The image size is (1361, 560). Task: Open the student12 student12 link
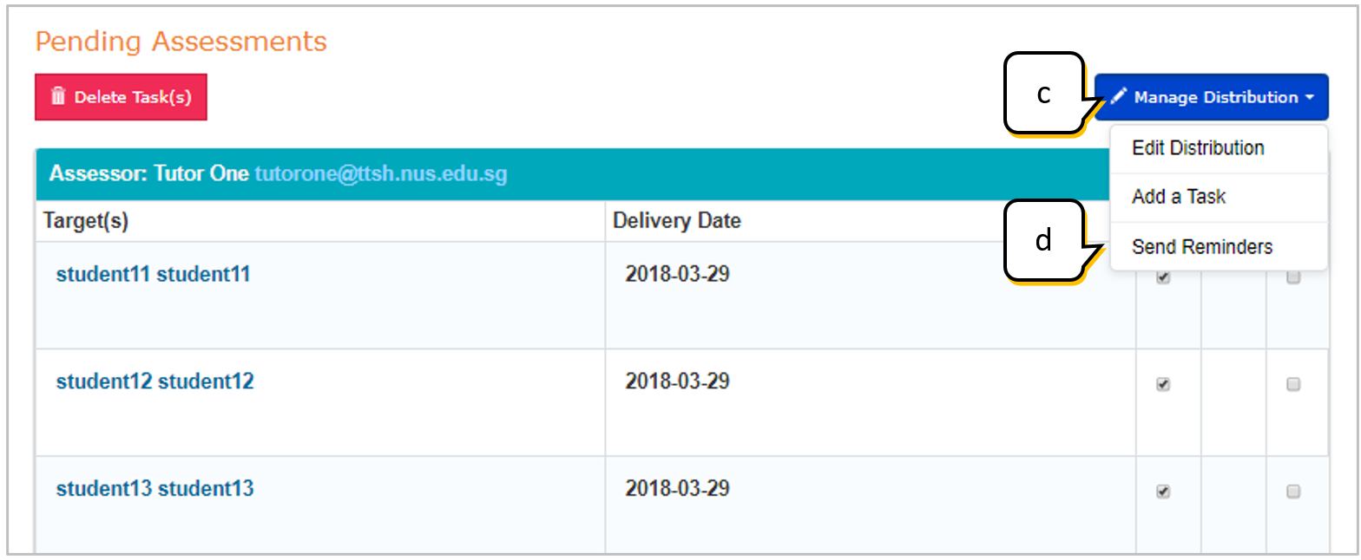pos(155,381)
